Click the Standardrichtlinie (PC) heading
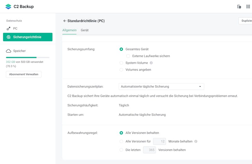The width and height of the screenshot is (252, 164). (86, 21)
